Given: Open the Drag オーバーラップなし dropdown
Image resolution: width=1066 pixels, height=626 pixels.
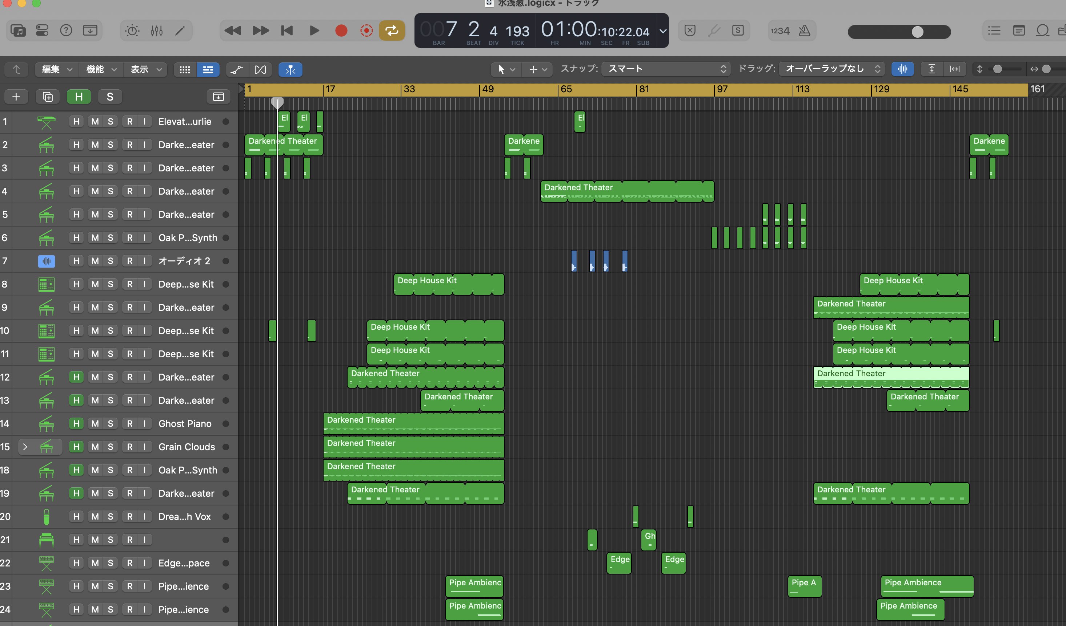Looking at the screenshot, I should coord(831,69).
